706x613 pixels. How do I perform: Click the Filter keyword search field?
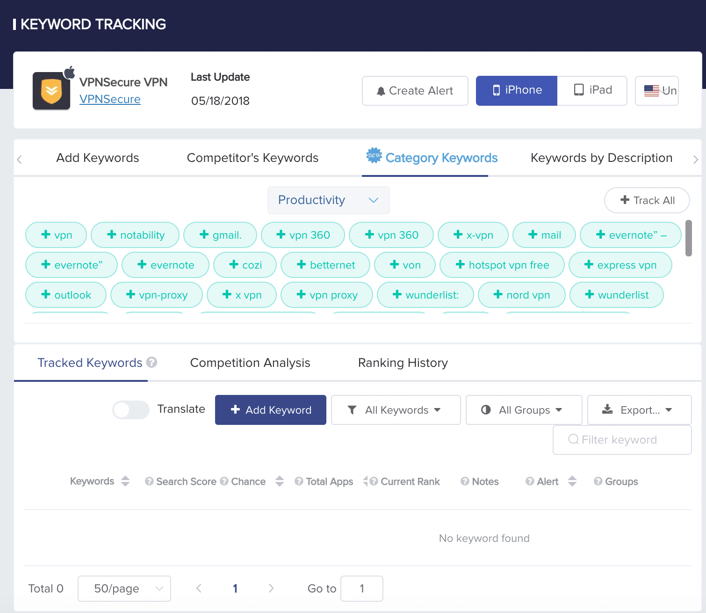coord(622,440)
